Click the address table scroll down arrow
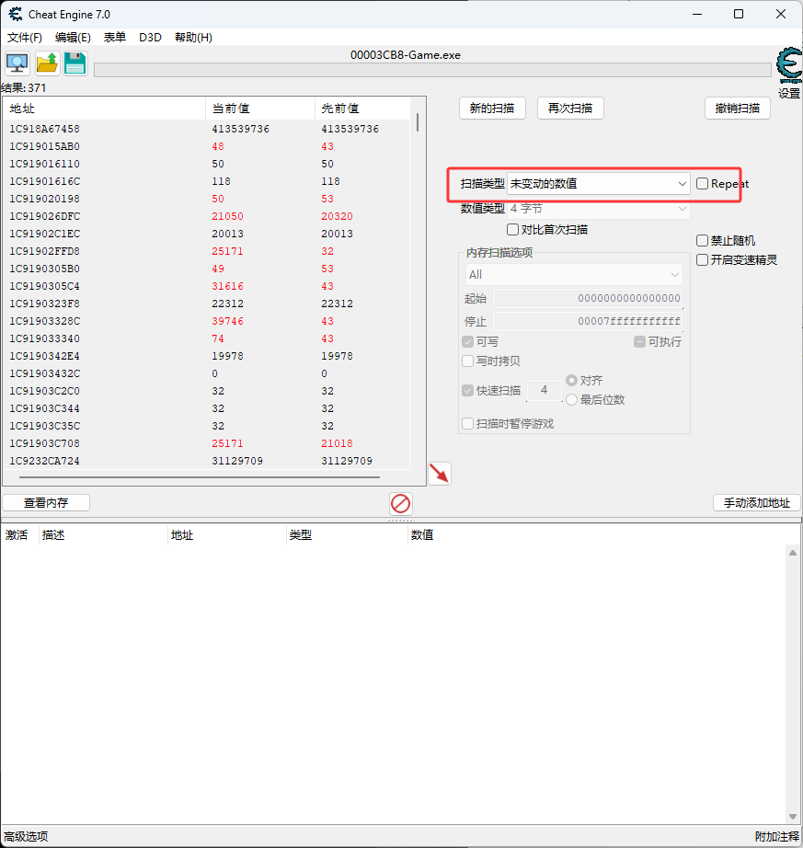 (793, 817)
